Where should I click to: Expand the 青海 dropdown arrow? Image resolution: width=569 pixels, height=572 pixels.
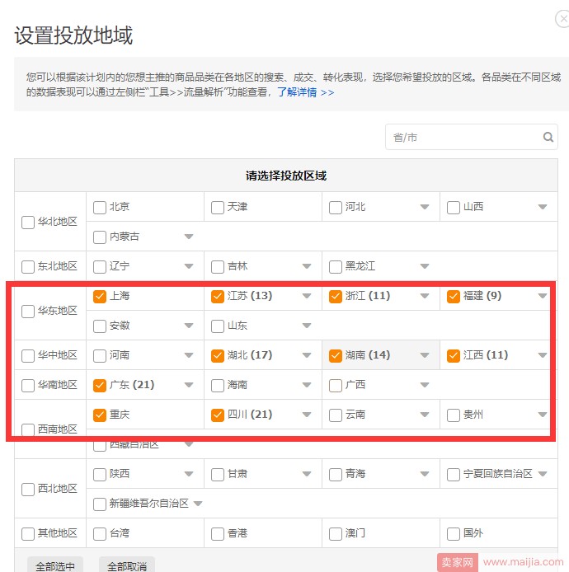click(425, 474)
